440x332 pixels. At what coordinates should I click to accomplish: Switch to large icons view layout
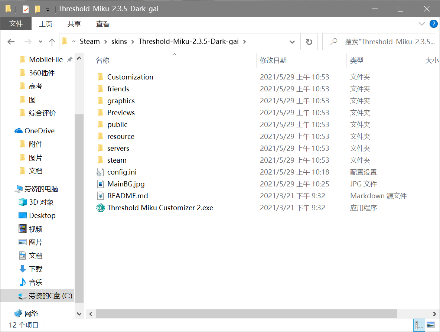click(431, 325)
